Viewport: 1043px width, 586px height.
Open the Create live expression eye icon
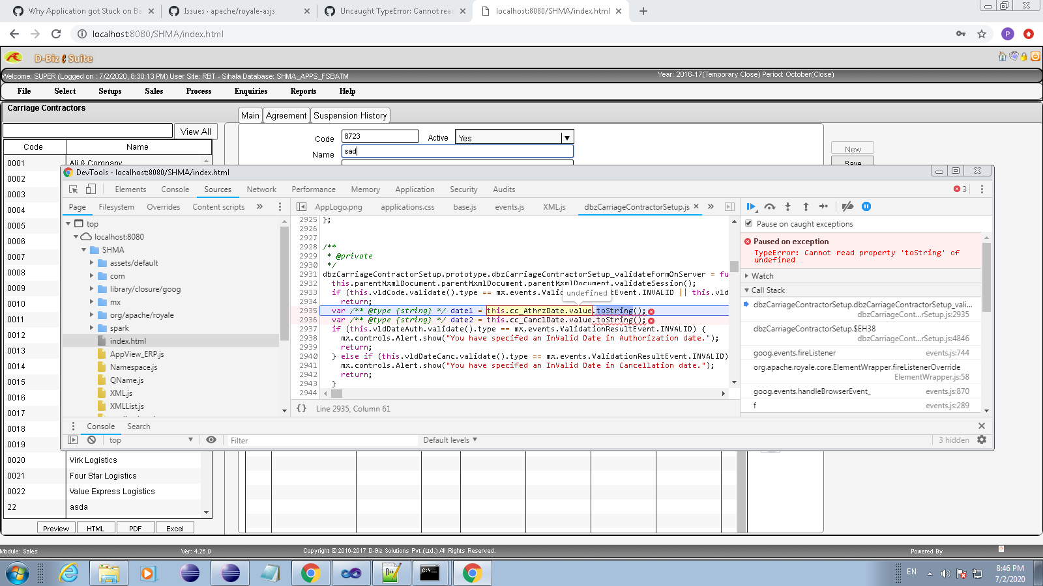[x=211, y=440]
